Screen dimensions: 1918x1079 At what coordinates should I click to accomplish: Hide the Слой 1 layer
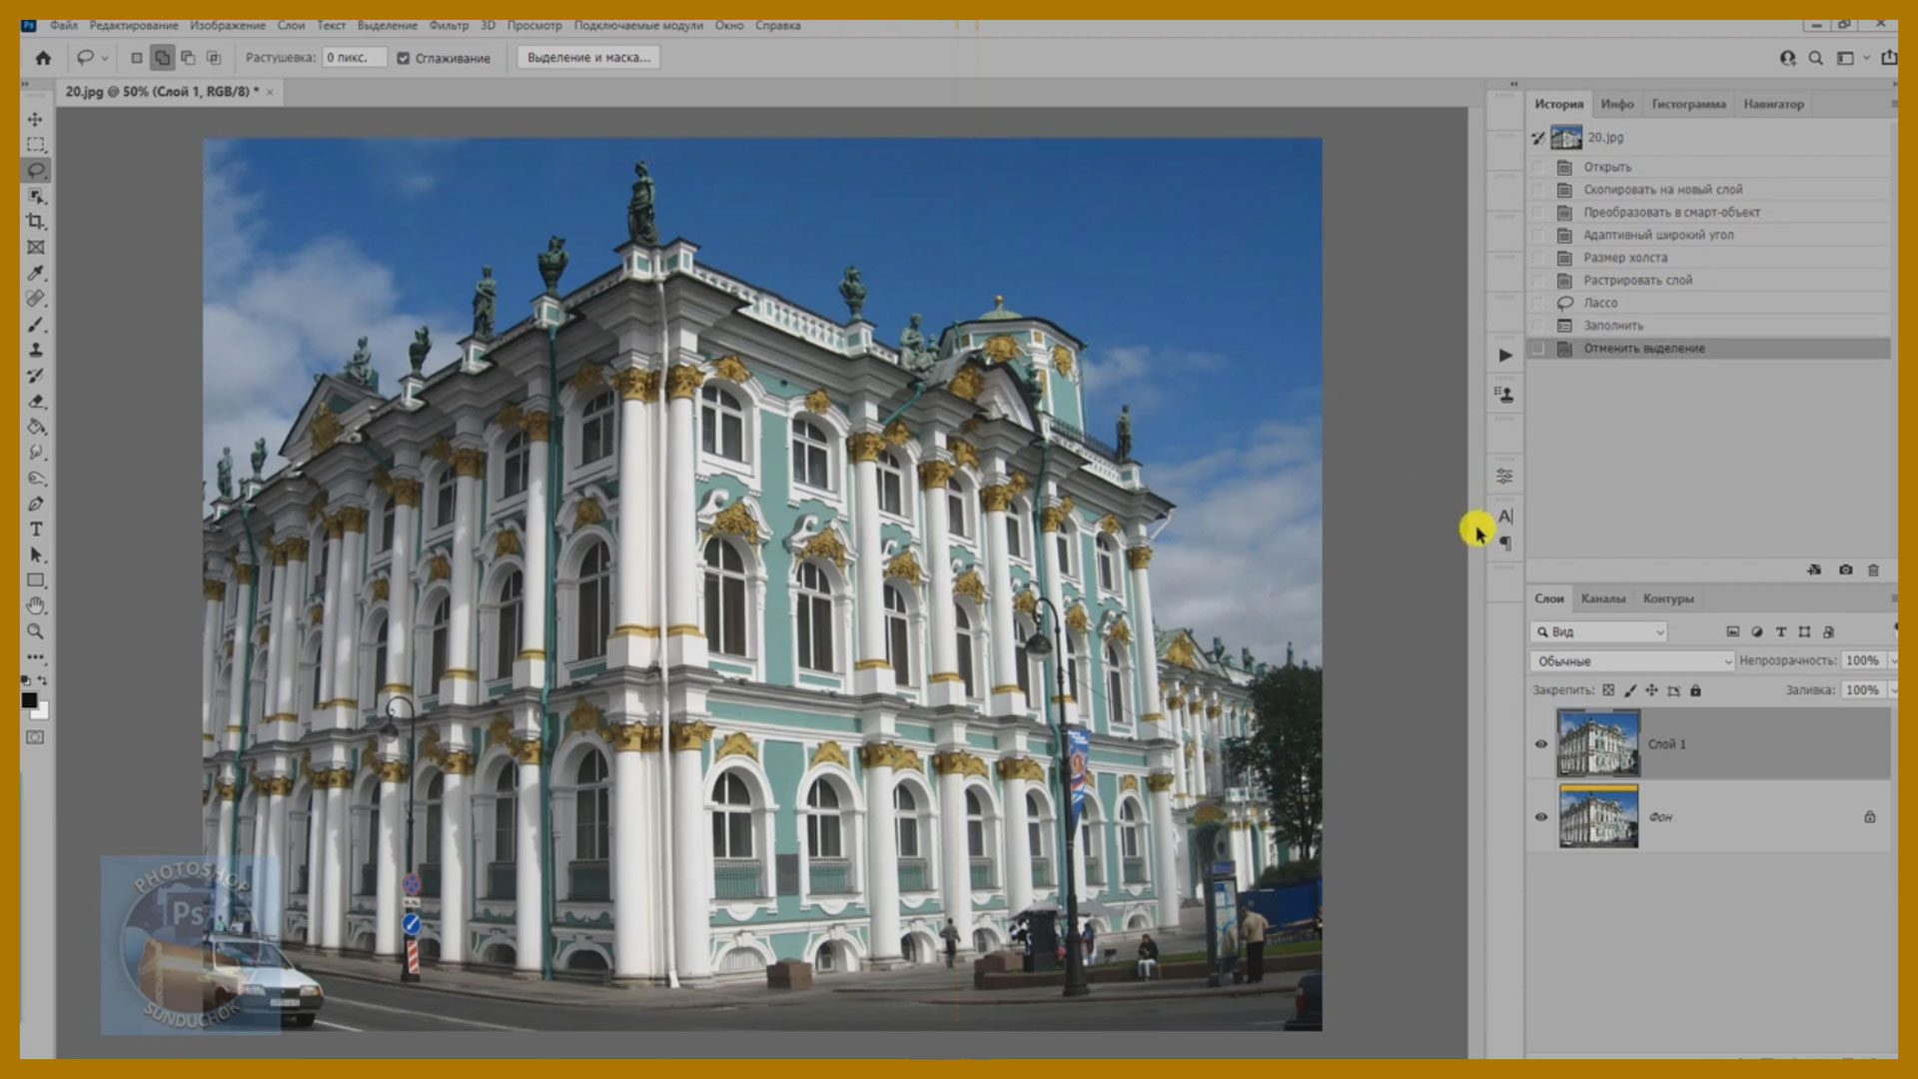[1541, 744]
